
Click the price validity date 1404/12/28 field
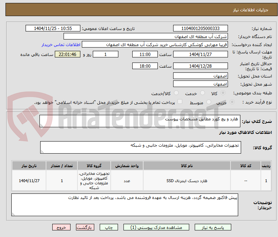(x=200, y=66)
